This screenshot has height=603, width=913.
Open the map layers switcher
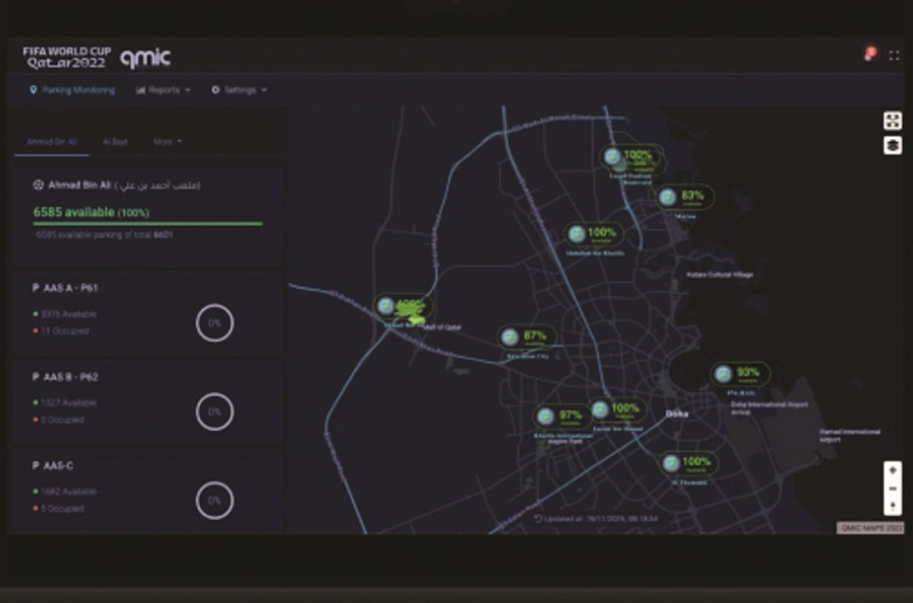pyautogui.click(x=892, y=145)
